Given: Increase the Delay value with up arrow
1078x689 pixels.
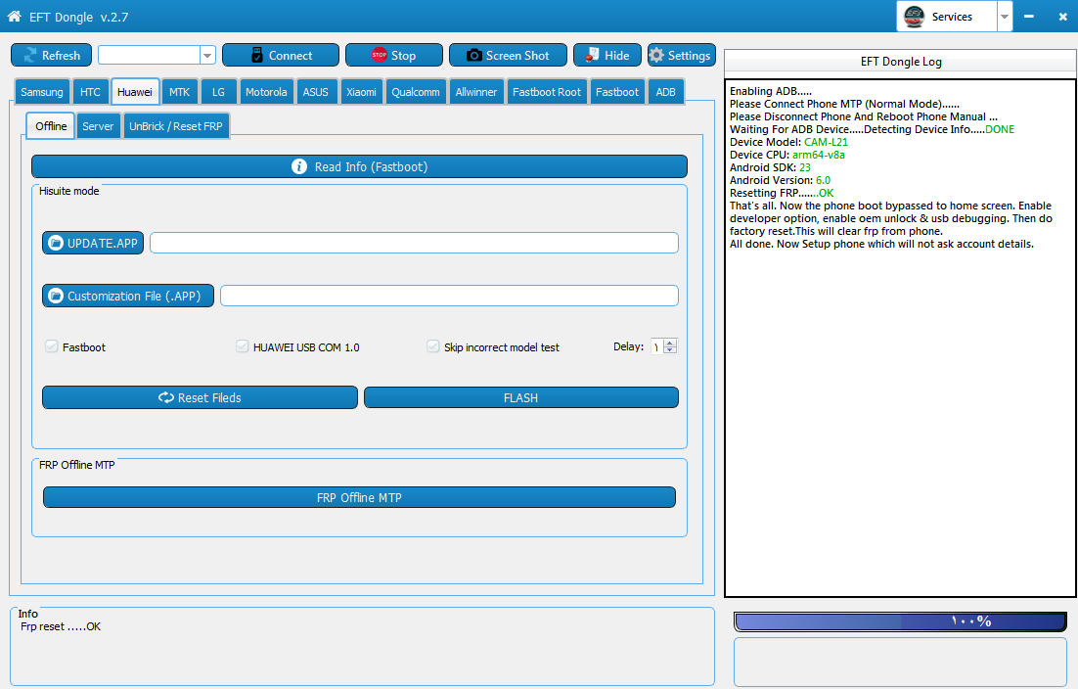Looking at the screenshot, I should click(670, 343).
